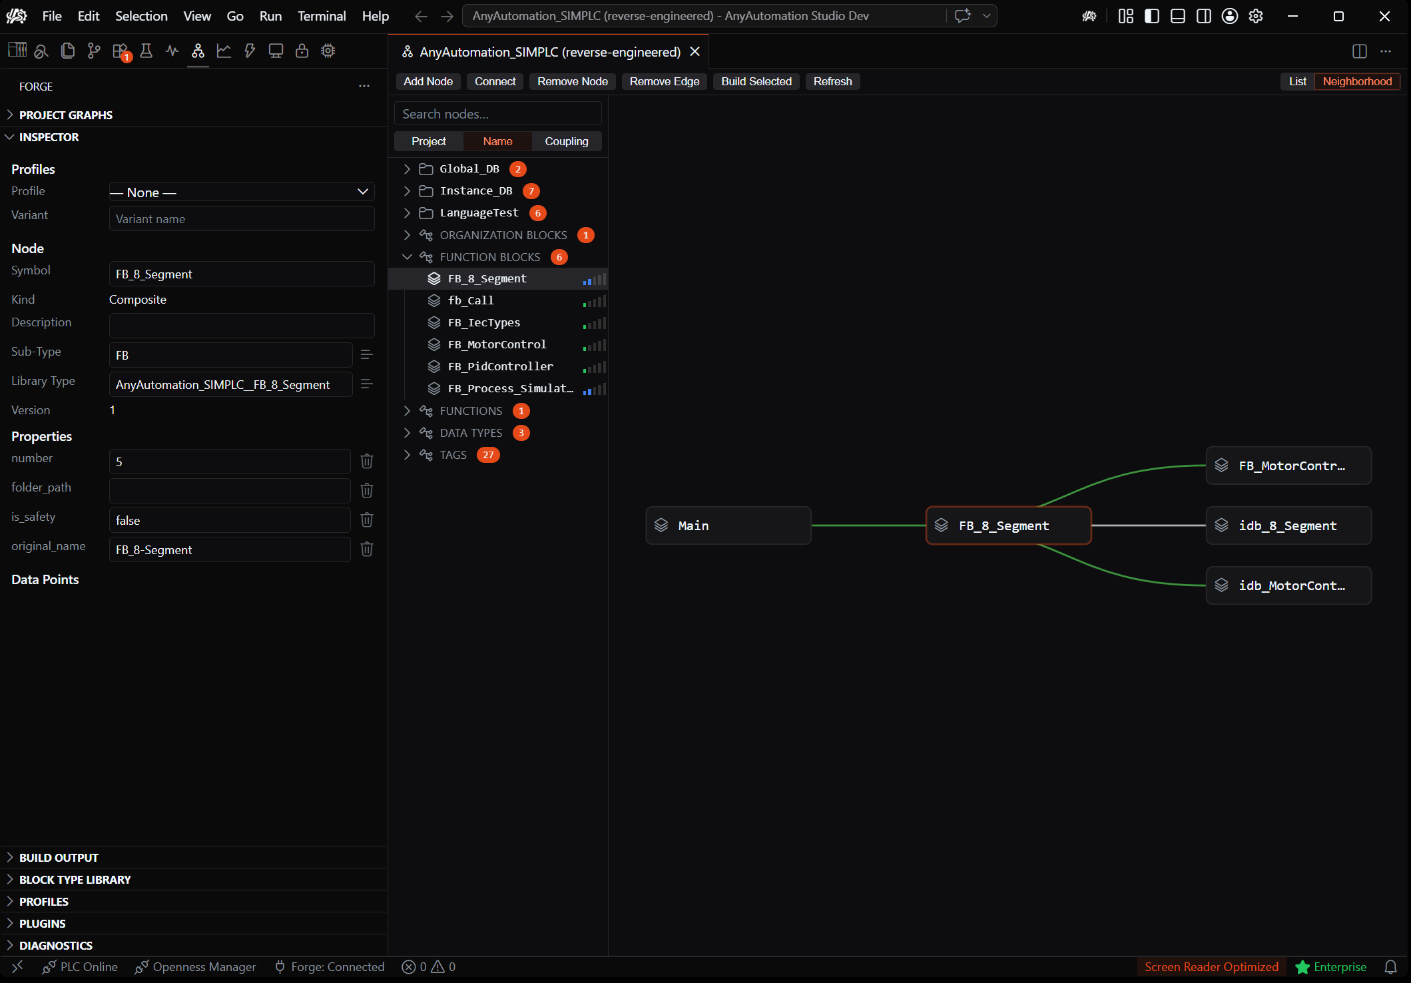1411x983 pixels.
Task: Open the Selection menu
Action: (x=141, y=16)
